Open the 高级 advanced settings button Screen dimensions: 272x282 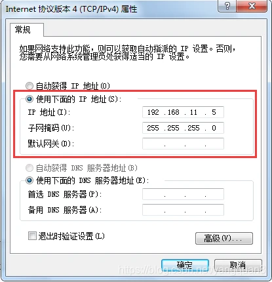[224, 238]
